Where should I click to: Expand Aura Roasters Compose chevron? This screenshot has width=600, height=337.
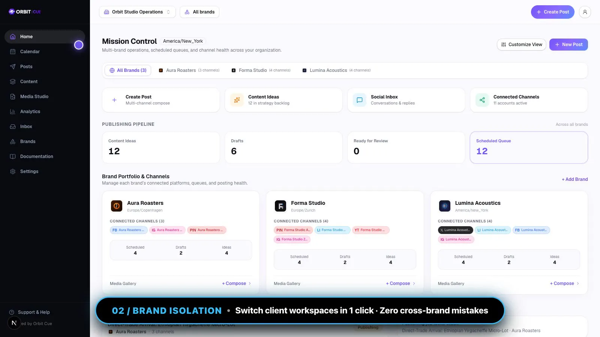(x=250, y=283)
